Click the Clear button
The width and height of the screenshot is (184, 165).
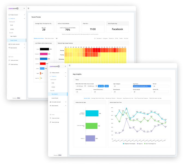click(x=106, y=86)
